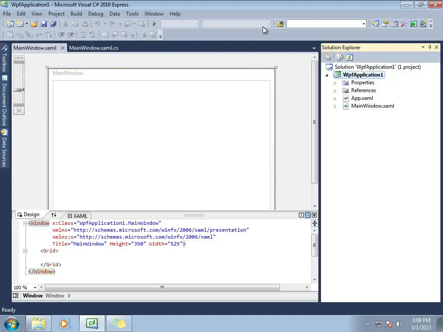The width and height of the screenshot is (443, 332).
Task: Open the Project menu
Action: (57, 13)
